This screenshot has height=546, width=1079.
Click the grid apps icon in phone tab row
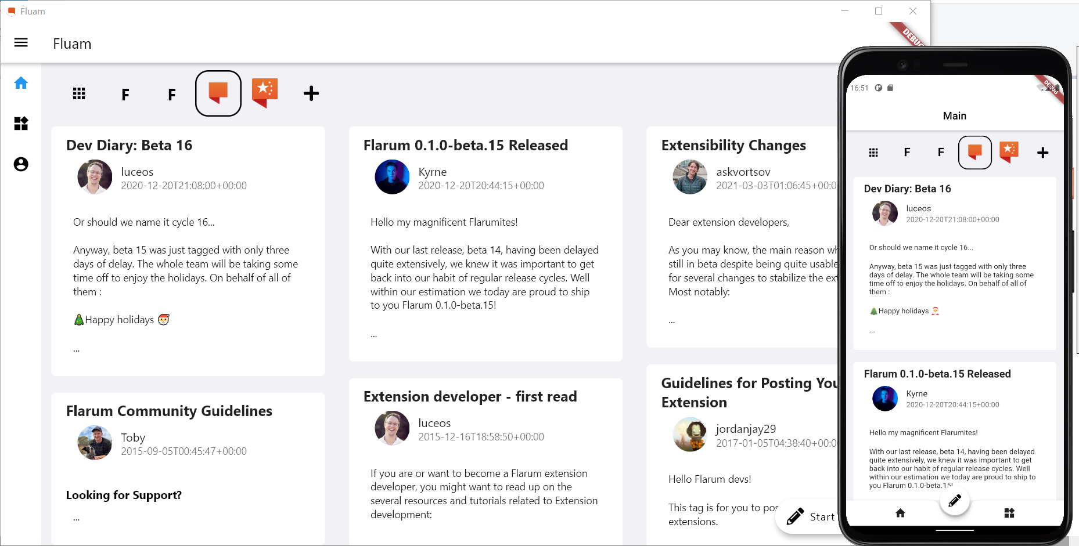(x=873, y=153)
